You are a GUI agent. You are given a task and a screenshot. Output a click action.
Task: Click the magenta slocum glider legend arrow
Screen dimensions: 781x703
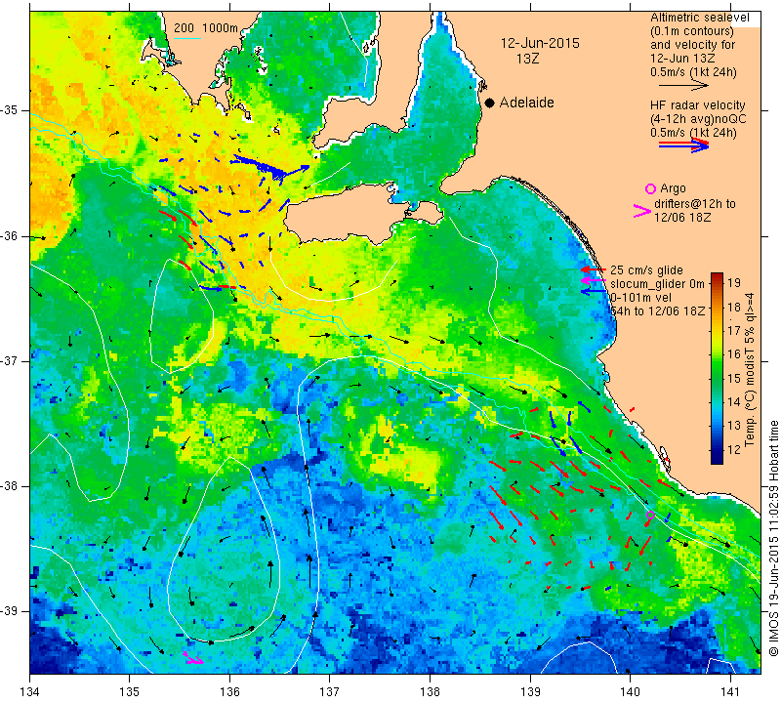tap(594, 281)
